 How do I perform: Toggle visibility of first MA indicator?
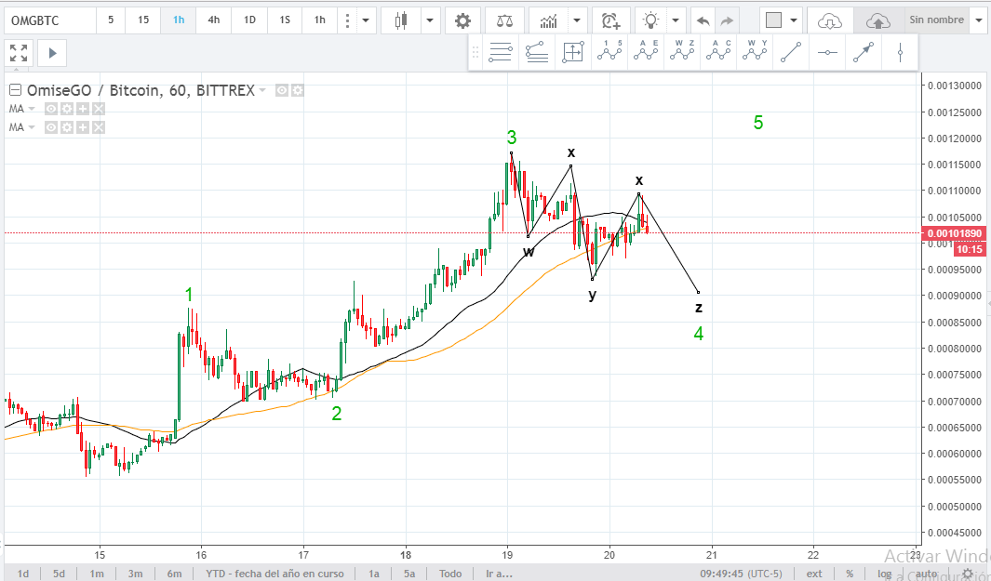(x=51, y=109)
